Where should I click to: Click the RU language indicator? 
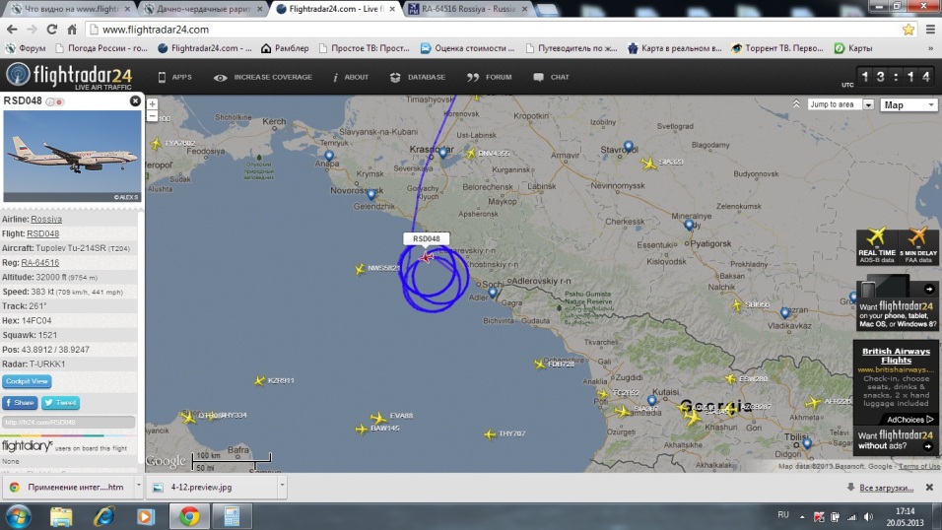(782, 515)
